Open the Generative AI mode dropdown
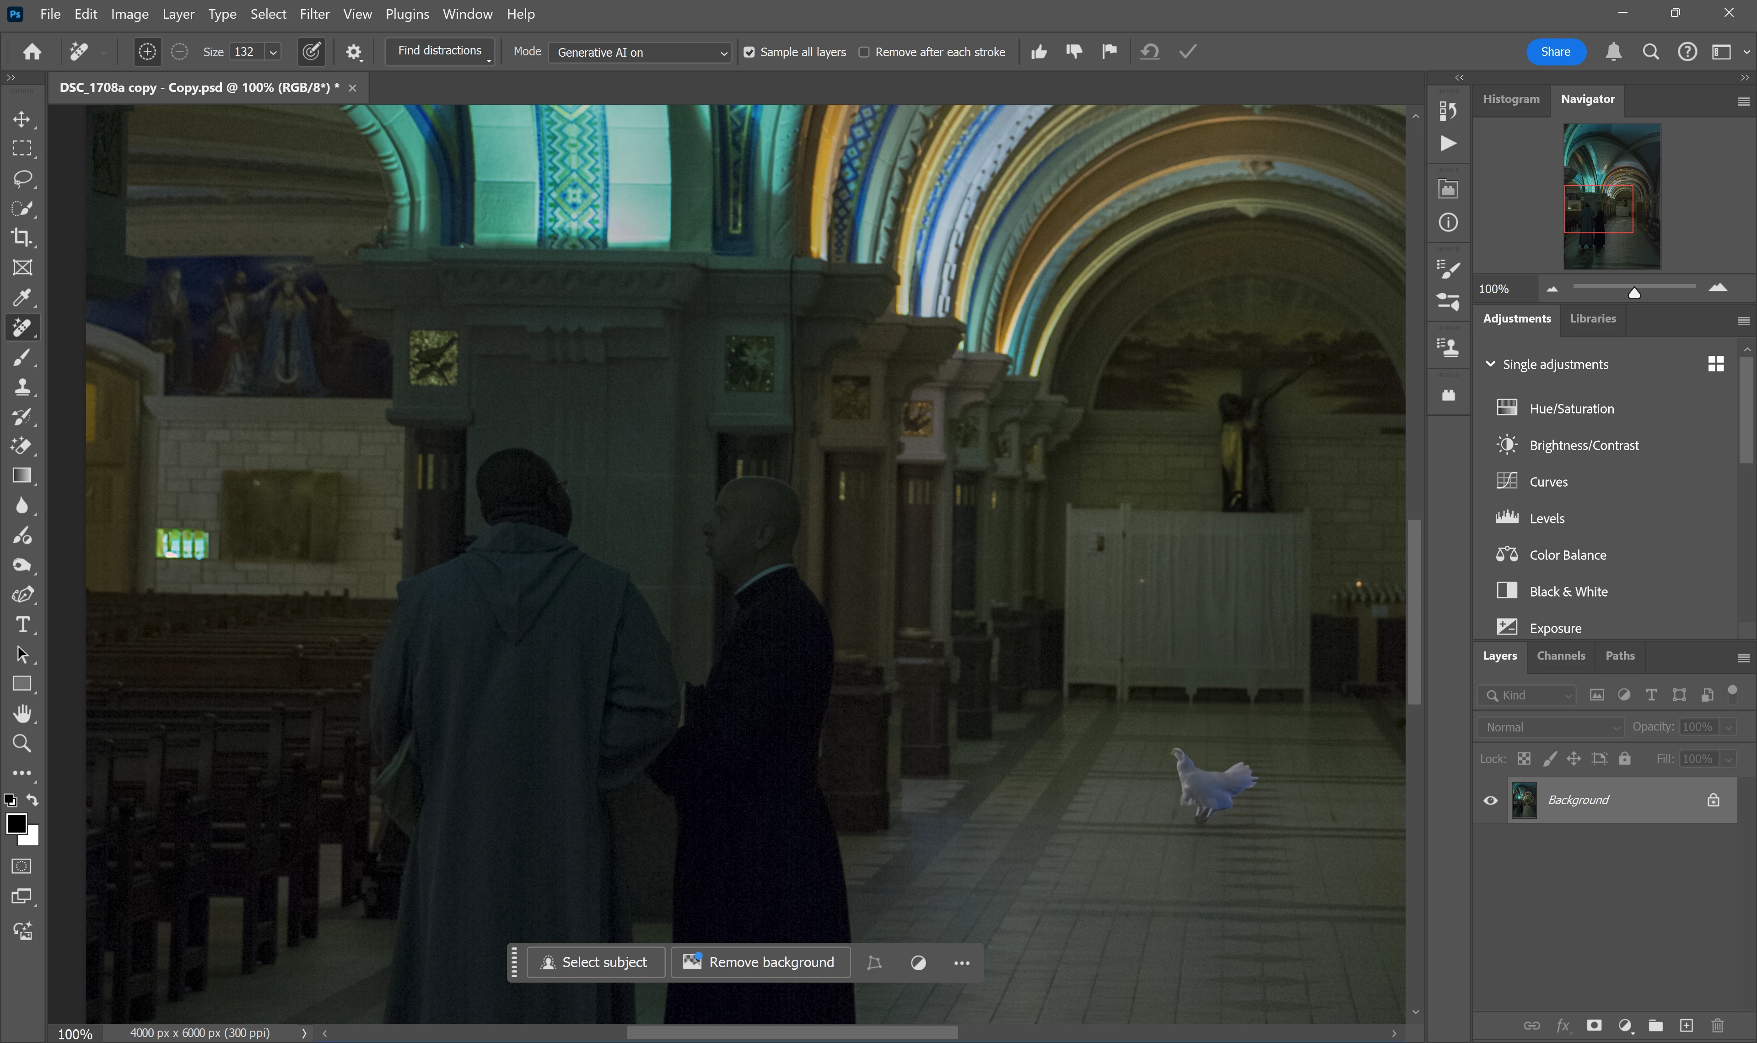This screenshot has width=1757, height=1043. pos(640,53)
